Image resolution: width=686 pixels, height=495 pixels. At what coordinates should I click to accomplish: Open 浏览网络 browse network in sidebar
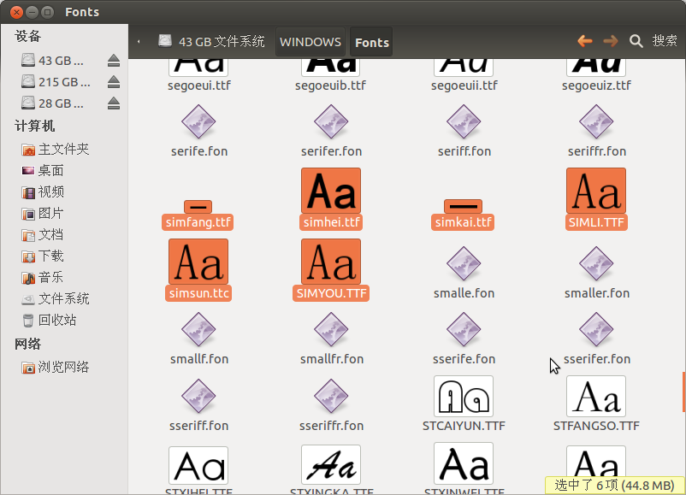coord(56,367)
